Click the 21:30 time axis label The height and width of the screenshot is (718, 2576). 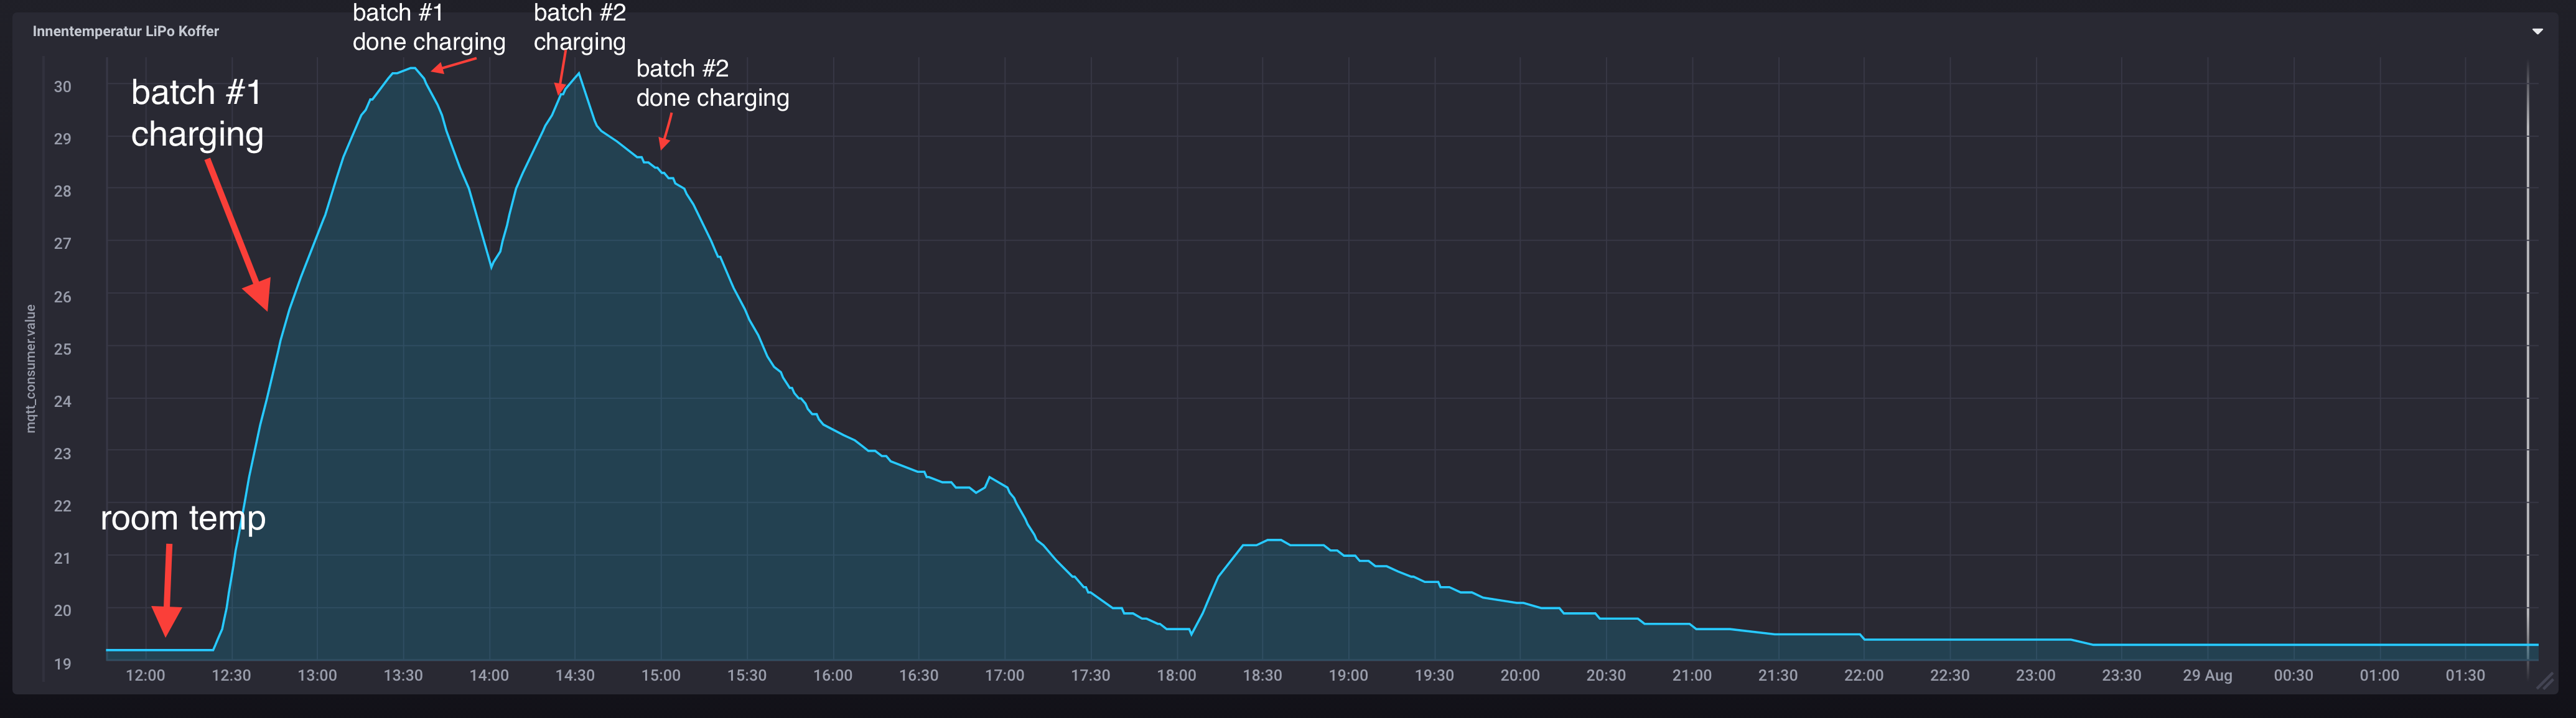[x=1778, y=675]
